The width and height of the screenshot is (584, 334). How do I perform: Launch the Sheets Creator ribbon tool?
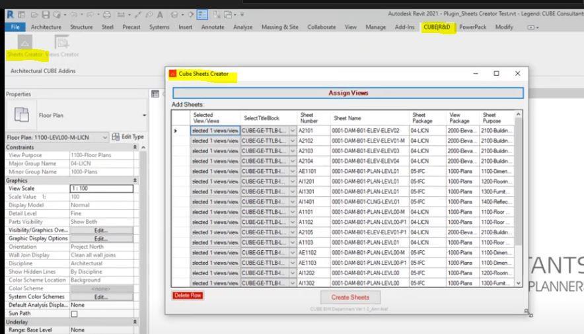25,46
